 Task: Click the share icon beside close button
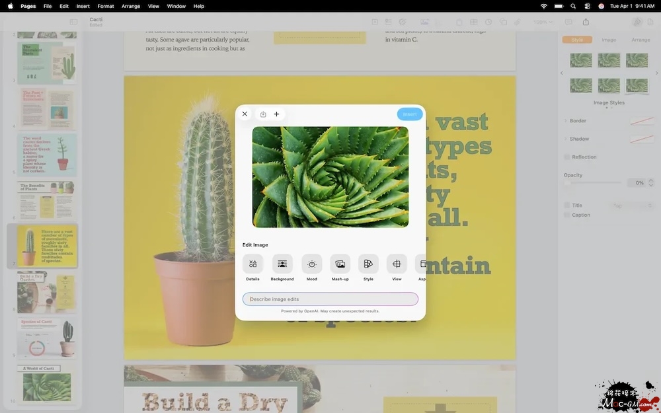coord(263,114)
